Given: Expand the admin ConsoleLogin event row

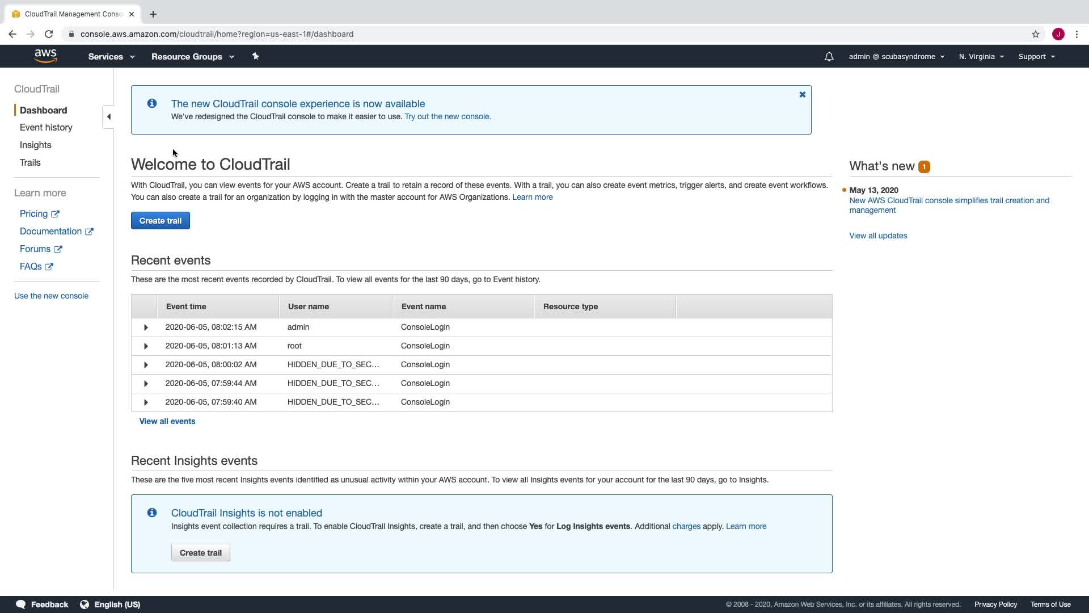Looking at the screenshot, I should pyautogui.click(x=146, y=328).
